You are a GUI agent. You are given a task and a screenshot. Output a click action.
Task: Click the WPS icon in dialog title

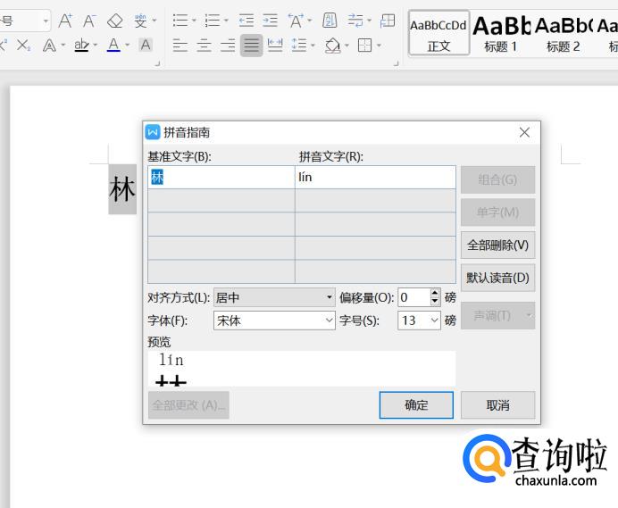click(x=153, y=132)
